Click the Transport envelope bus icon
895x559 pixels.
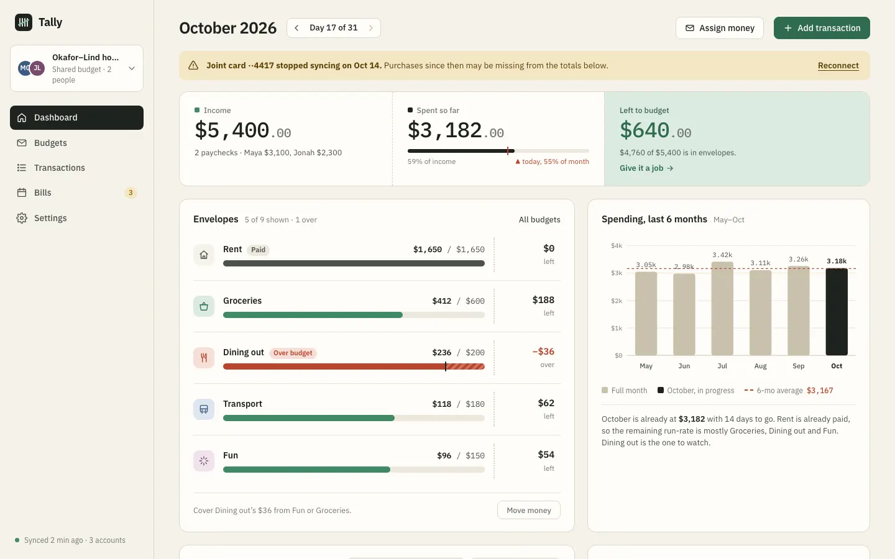pos(204,409)
